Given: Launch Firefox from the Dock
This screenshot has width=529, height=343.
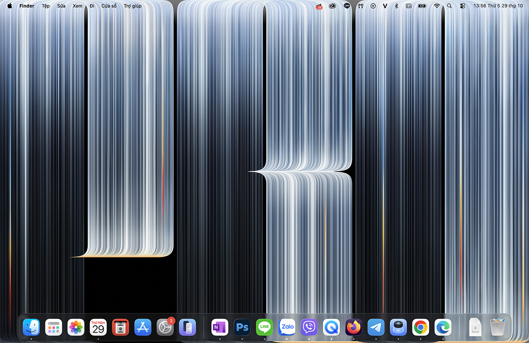Looking at the screenshot, I should pos(354,327).
